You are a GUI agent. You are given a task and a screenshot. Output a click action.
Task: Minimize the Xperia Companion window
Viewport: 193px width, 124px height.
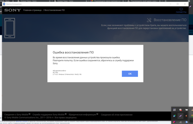(170, 4)
